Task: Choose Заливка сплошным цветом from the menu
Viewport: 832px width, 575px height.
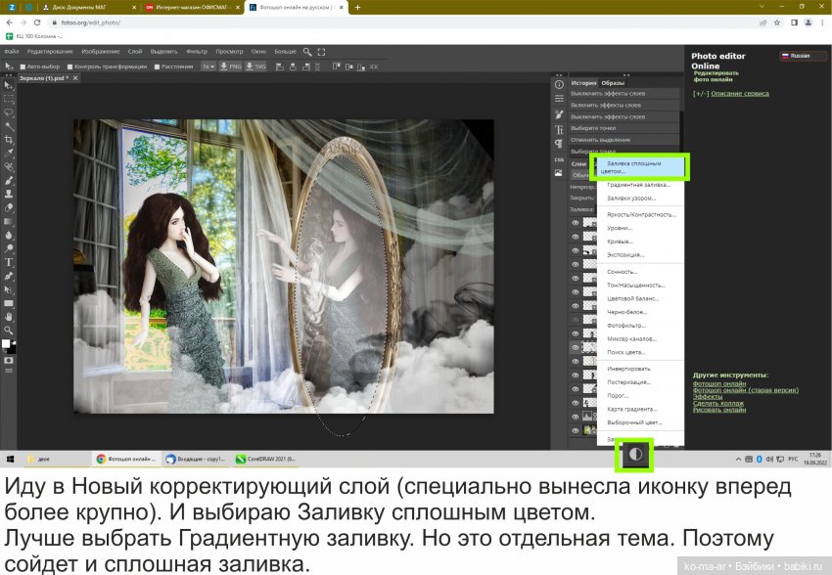Action: click(x=641, y=166)
